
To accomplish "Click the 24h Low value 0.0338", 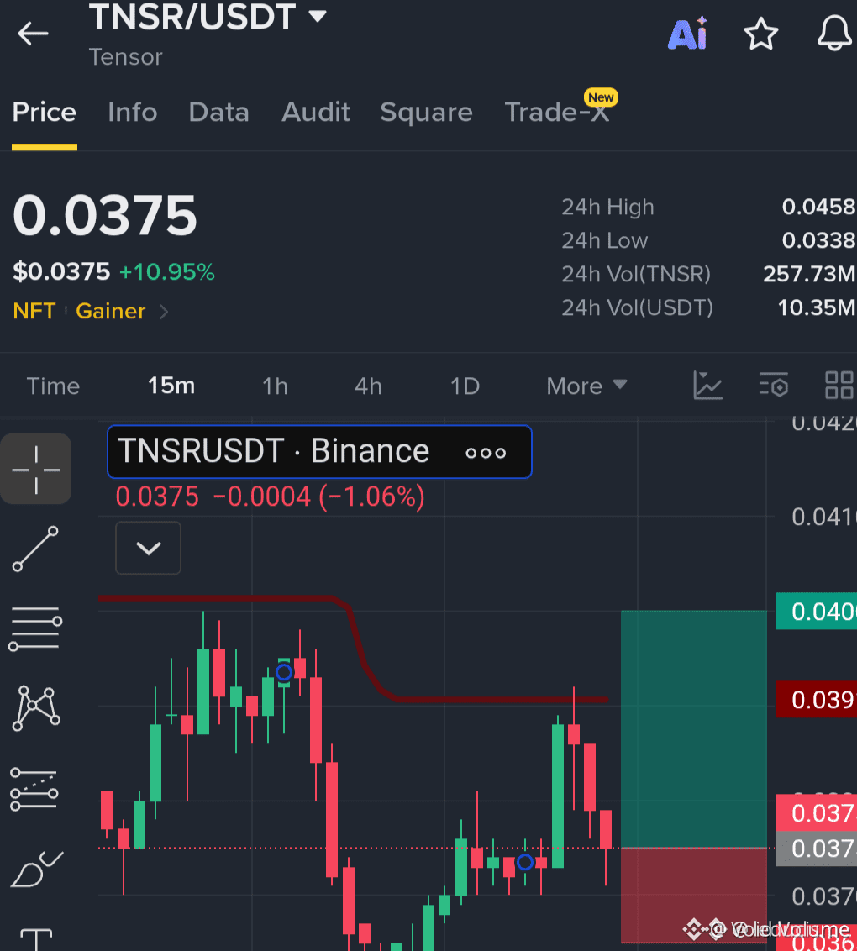I will [x=818, y=240].
